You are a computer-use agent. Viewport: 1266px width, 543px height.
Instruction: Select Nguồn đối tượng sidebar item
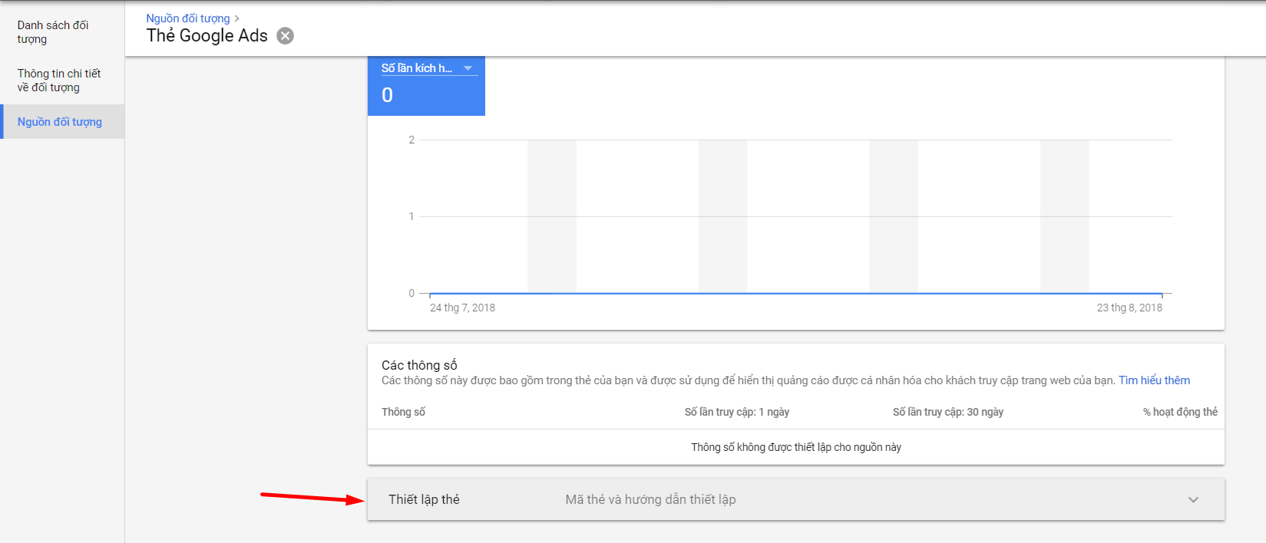[x=60, y=122]
